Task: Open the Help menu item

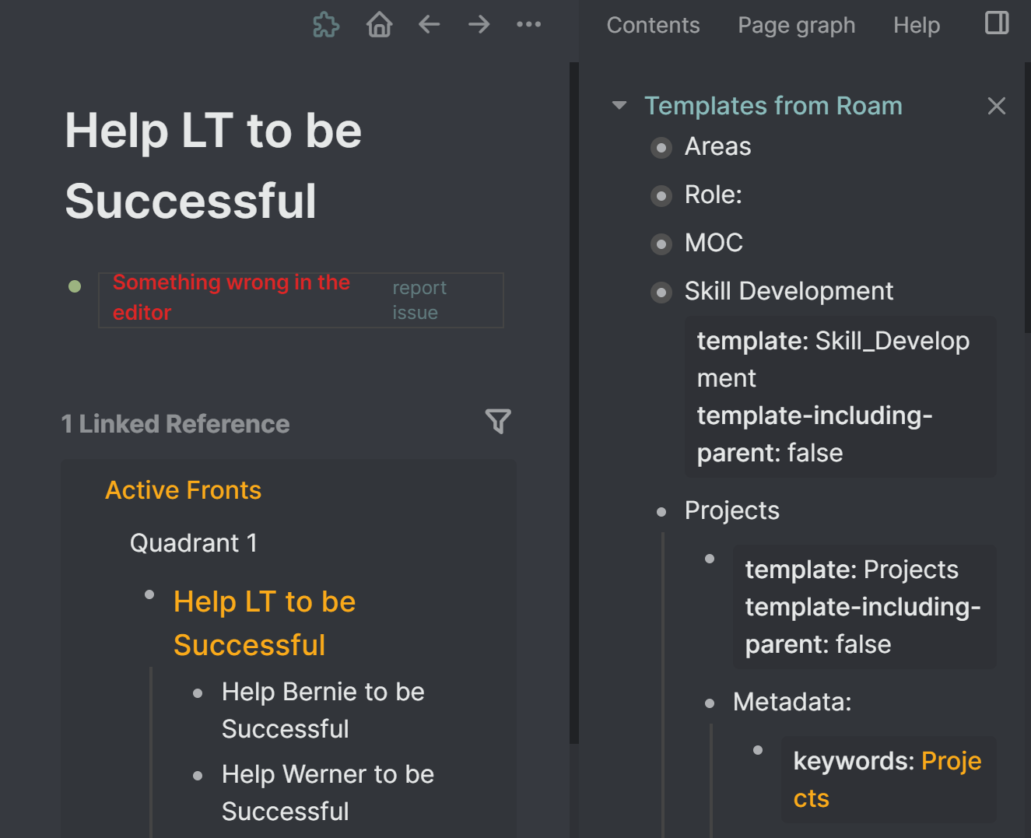Action: point(916,25)
